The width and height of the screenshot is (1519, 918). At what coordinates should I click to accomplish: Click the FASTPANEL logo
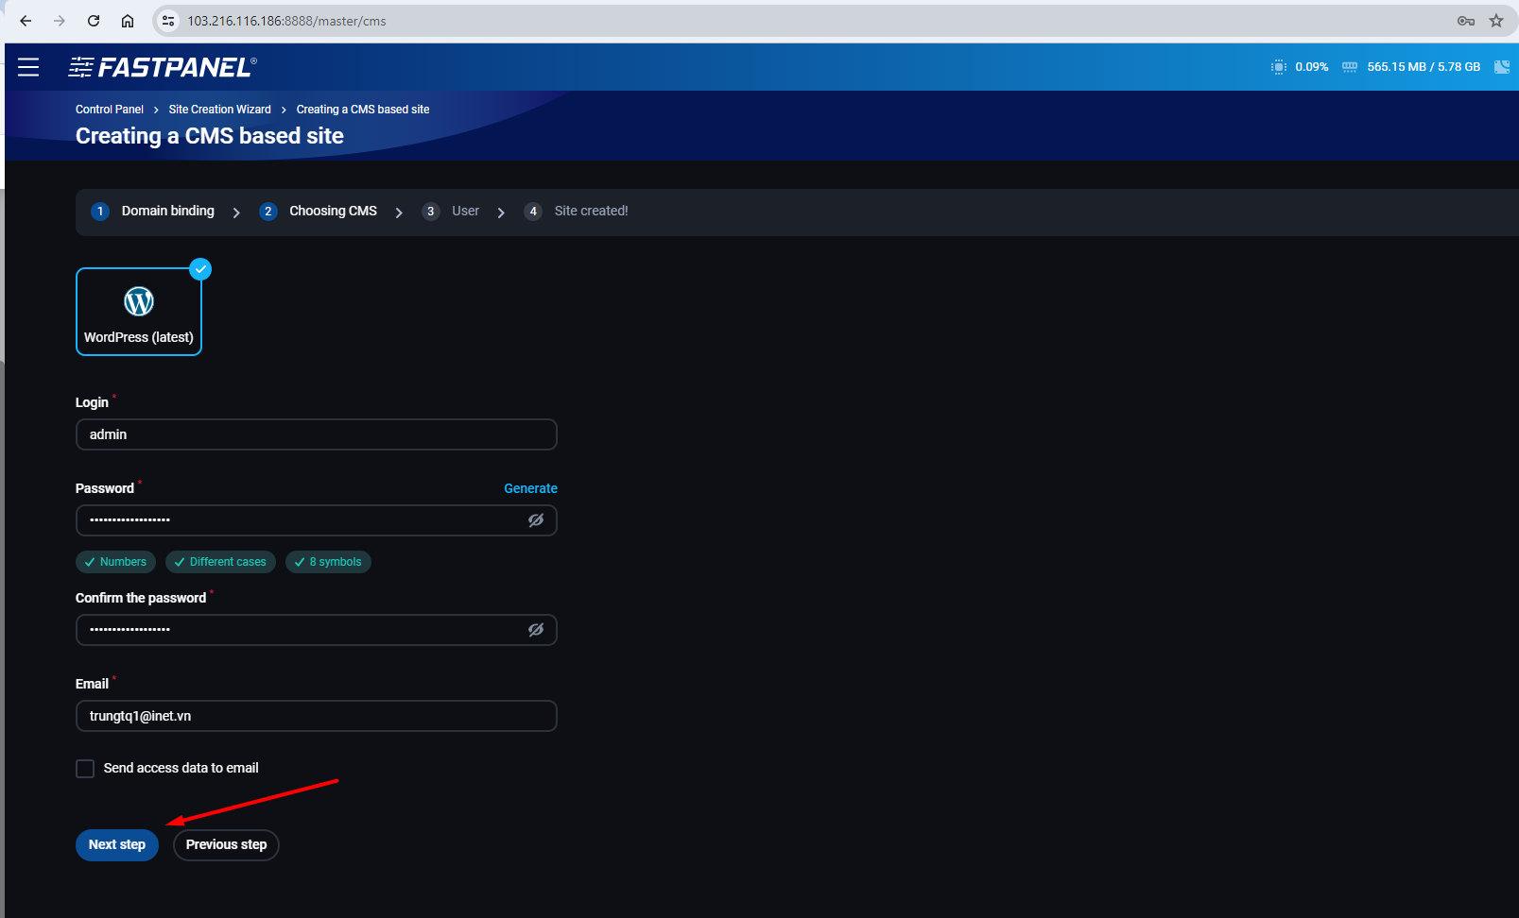click(x=162, y=67)
